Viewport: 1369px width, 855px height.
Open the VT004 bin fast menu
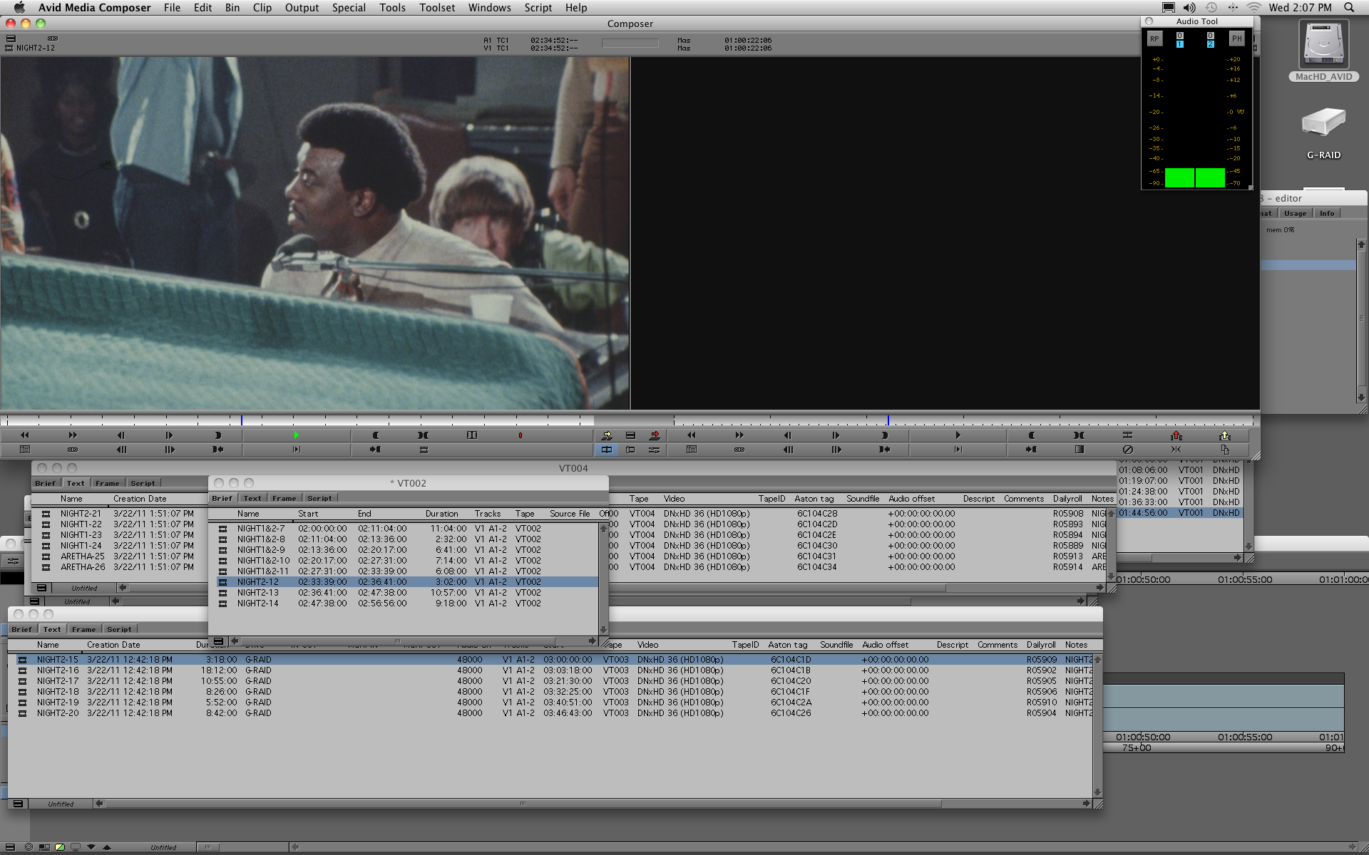coord(41,588)
